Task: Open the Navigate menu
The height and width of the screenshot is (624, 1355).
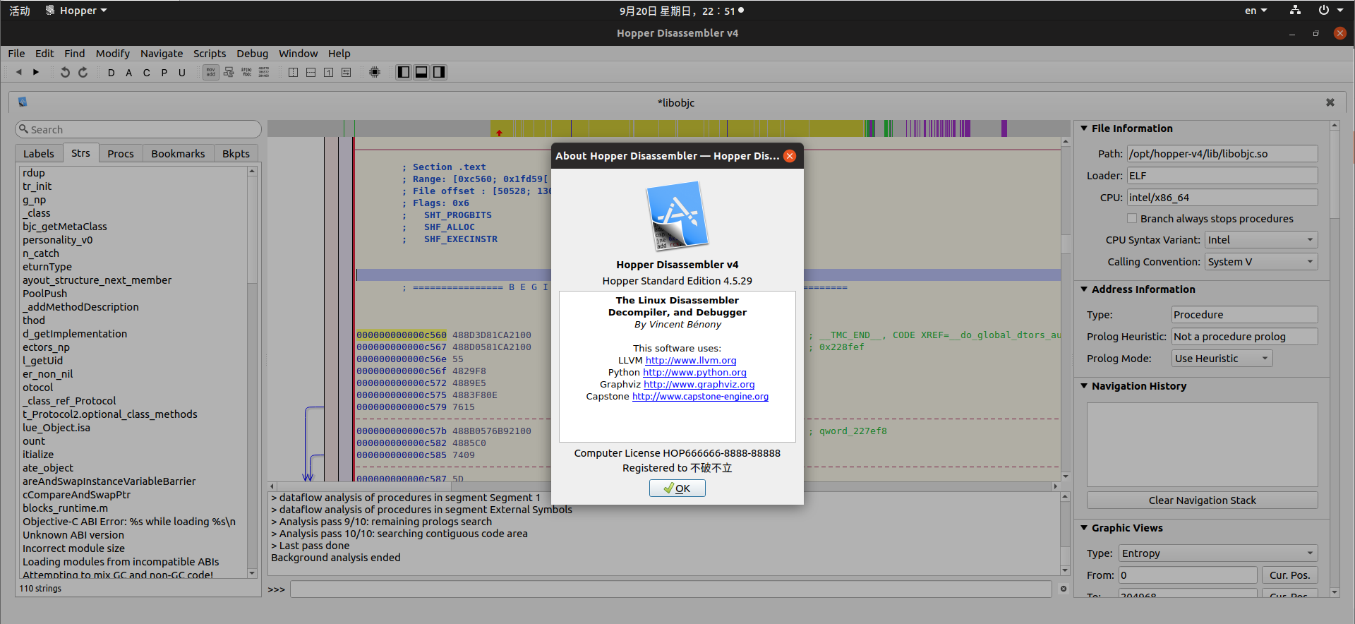Action: (162, 54)
